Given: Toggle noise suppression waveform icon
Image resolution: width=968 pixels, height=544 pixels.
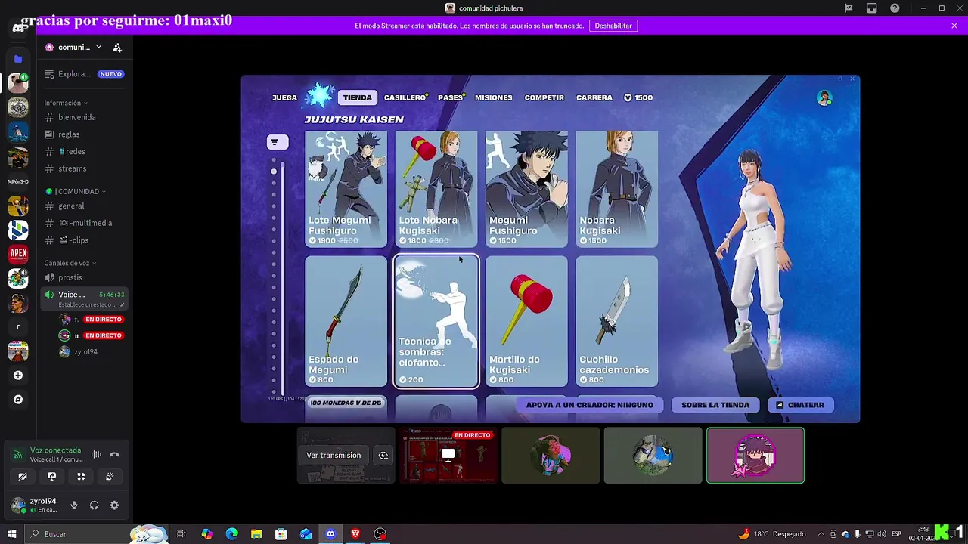Looking at the screenshot, I should pyautogui.click(x=96, y=454).
